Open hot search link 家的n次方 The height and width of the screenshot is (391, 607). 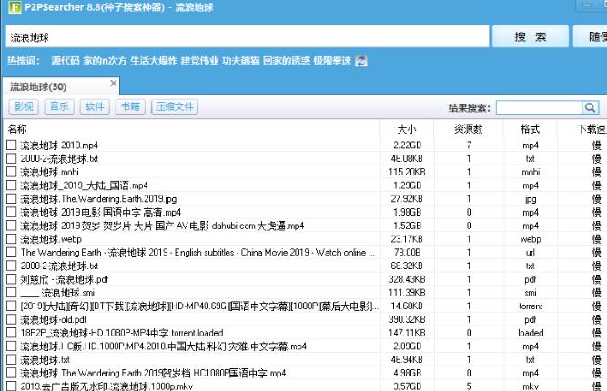[105, 61]
